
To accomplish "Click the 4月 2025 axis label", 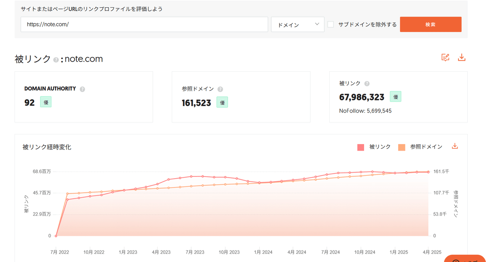I will (432, 252).
